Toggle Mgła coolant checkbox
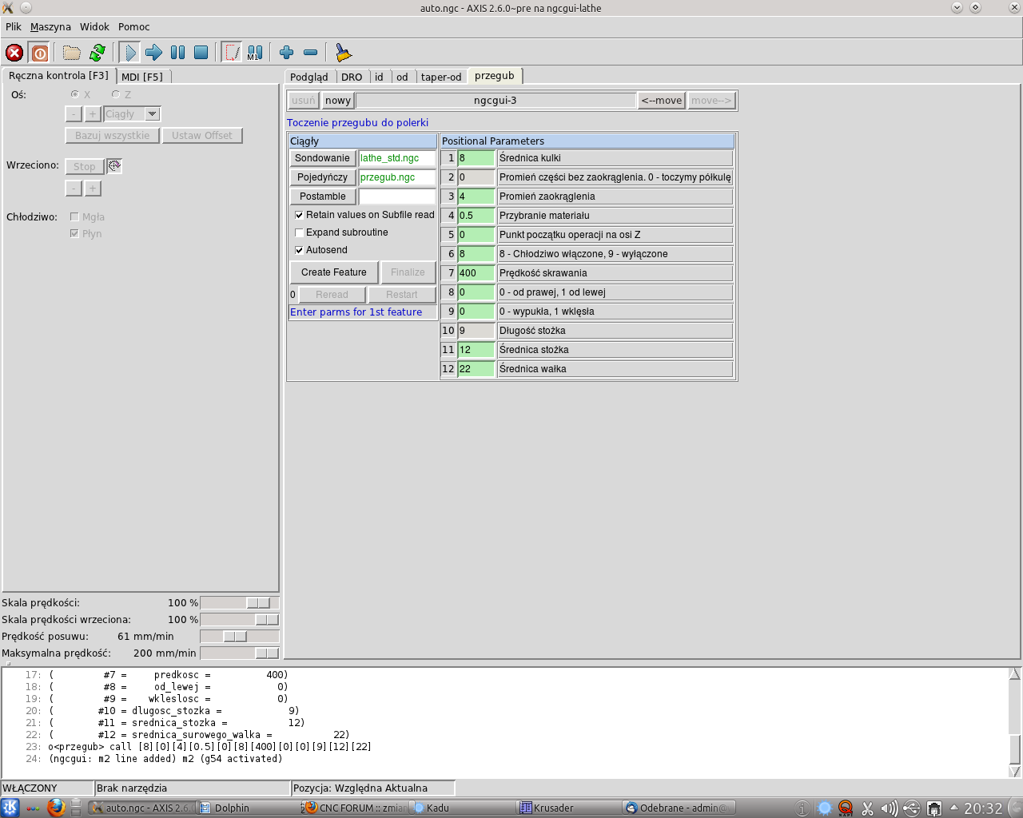Viewport: 1023px width, 818px height. [x=74, y=216]
